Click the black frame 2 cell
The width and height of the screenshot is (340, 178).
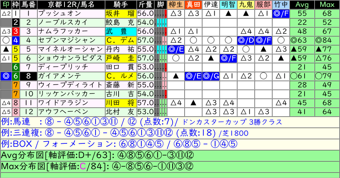point(15,22)
